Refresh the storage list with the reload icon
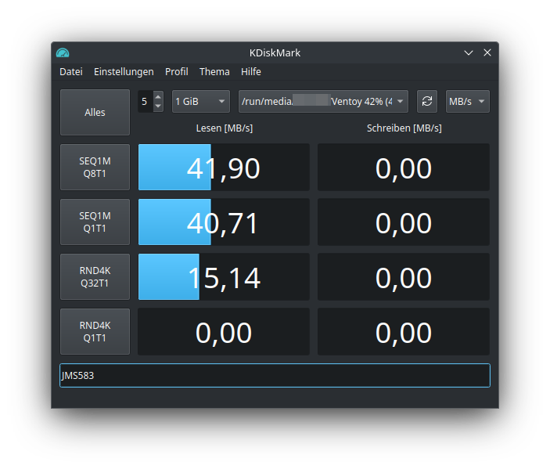 (427, 102)
